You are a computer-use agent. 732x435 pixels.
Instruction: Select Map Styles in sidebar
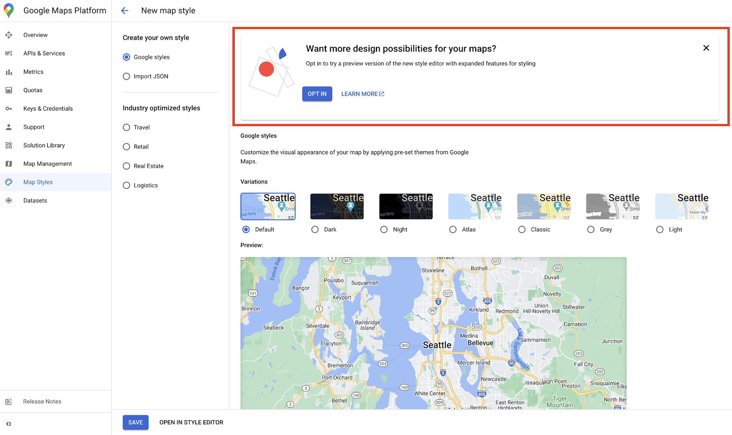pyautogui.click(x=56, y=182)
